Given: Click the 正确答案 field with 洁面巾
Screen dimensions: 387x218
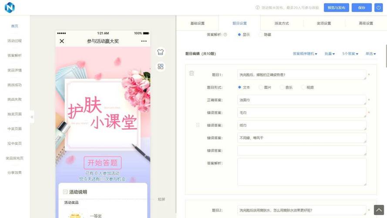Looking at the screenshot, I should click(302, 100).
